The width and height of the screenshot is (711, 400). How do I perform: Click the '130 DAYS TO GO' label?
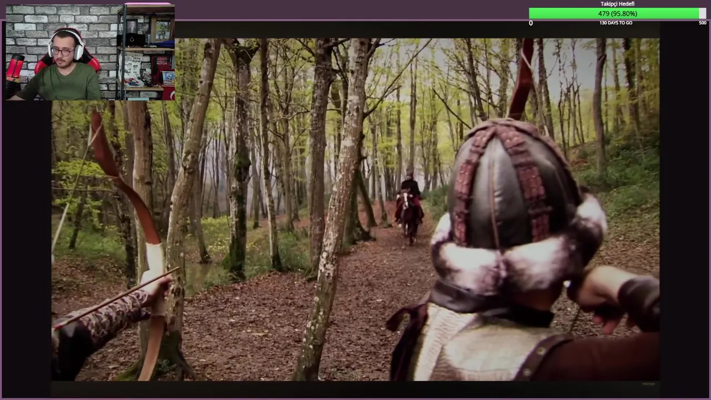point(615,23)
